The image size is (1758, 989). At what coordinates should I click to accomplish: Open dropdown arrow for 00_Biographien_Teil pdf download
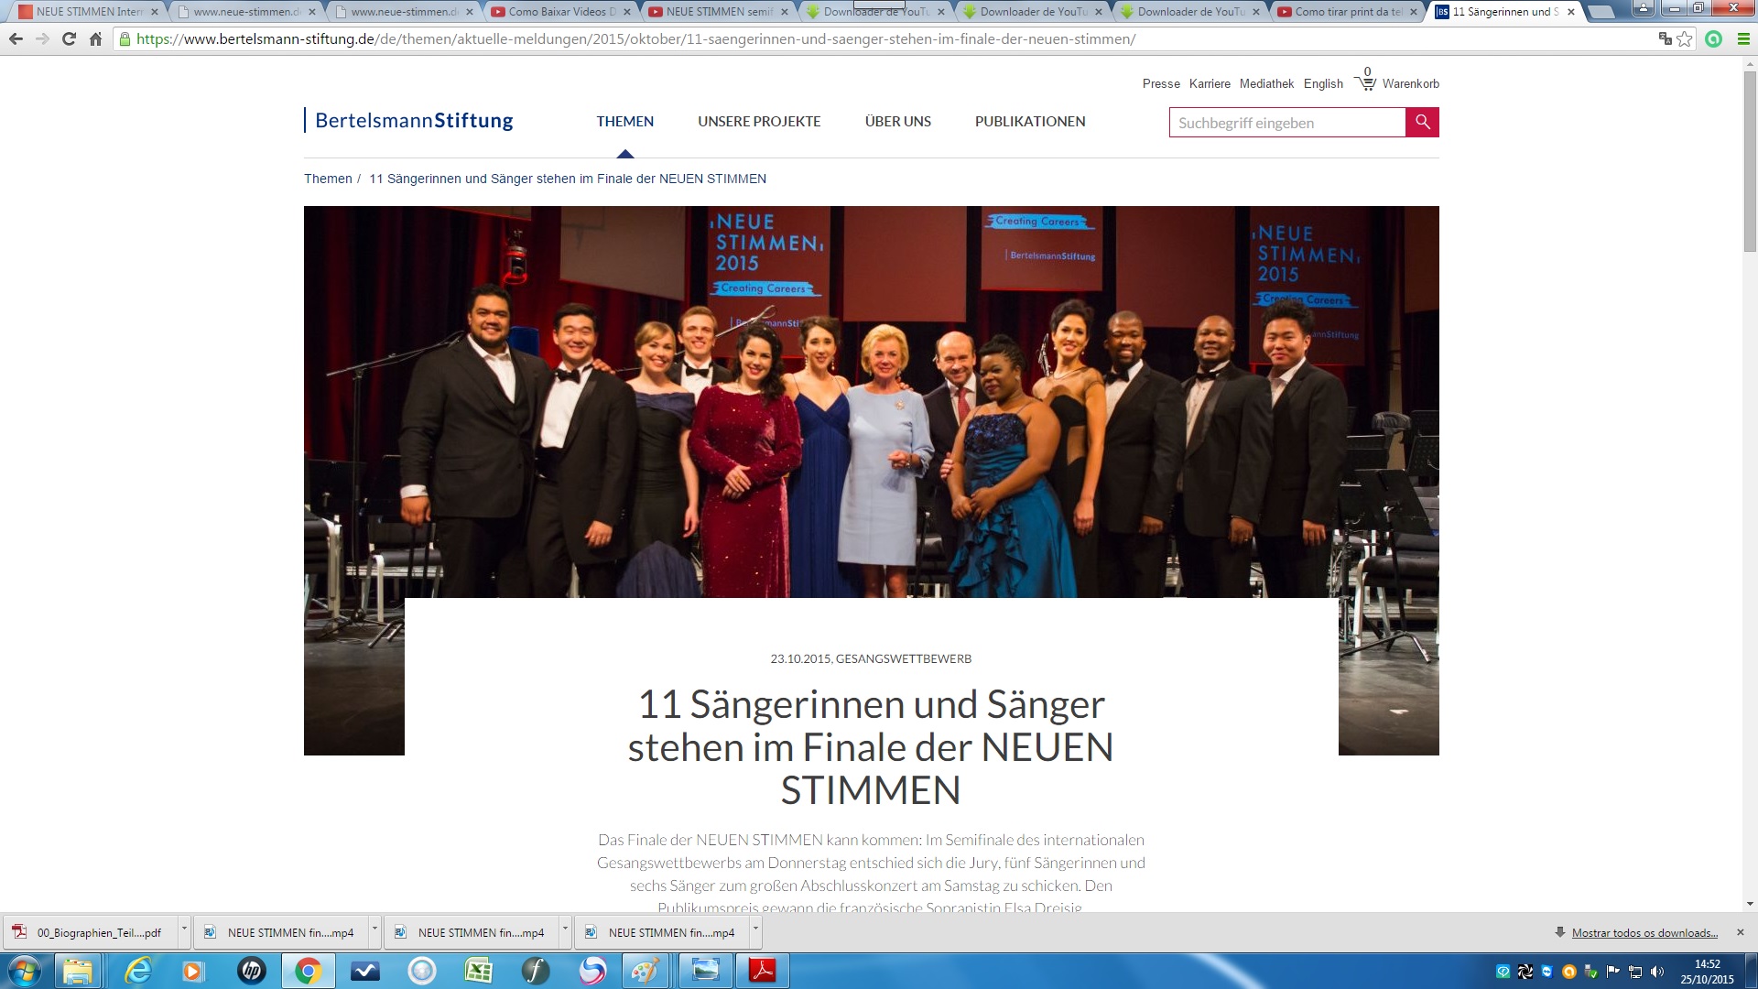coord(184,931)
